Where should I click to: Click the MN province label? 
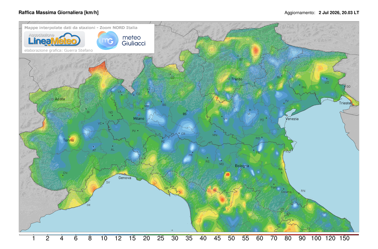(215, 135)
